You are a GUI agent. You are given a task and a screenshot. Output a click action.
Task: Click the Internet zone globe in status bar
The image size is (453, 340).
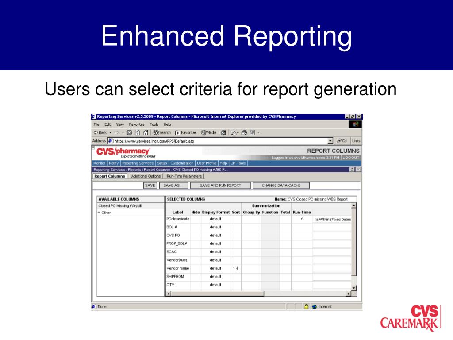pyautogui.click(x=315, y=307)
